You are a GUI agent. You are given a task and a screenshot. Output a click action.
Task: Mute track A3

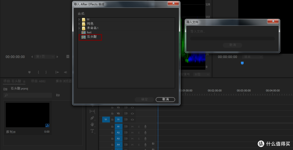[x=132, y=139]
